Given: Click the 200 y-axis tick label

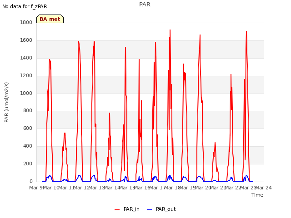Looking at the screenshot, I should (x=28, y=163).
